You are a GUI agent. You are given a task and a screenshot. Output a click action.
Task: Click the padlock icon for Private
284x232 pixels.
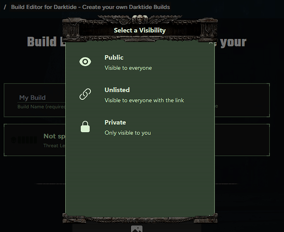pos(85,127)
